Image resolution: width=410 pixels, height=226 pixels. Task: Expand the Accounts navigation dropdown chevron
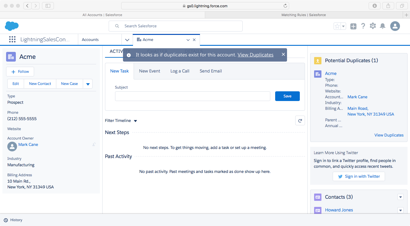(x=127, y=40)
